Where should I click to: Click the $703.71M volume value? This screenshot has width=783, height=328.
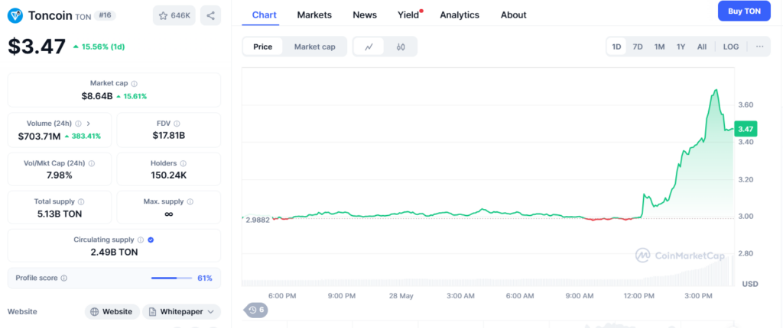(x=40, y=136)
